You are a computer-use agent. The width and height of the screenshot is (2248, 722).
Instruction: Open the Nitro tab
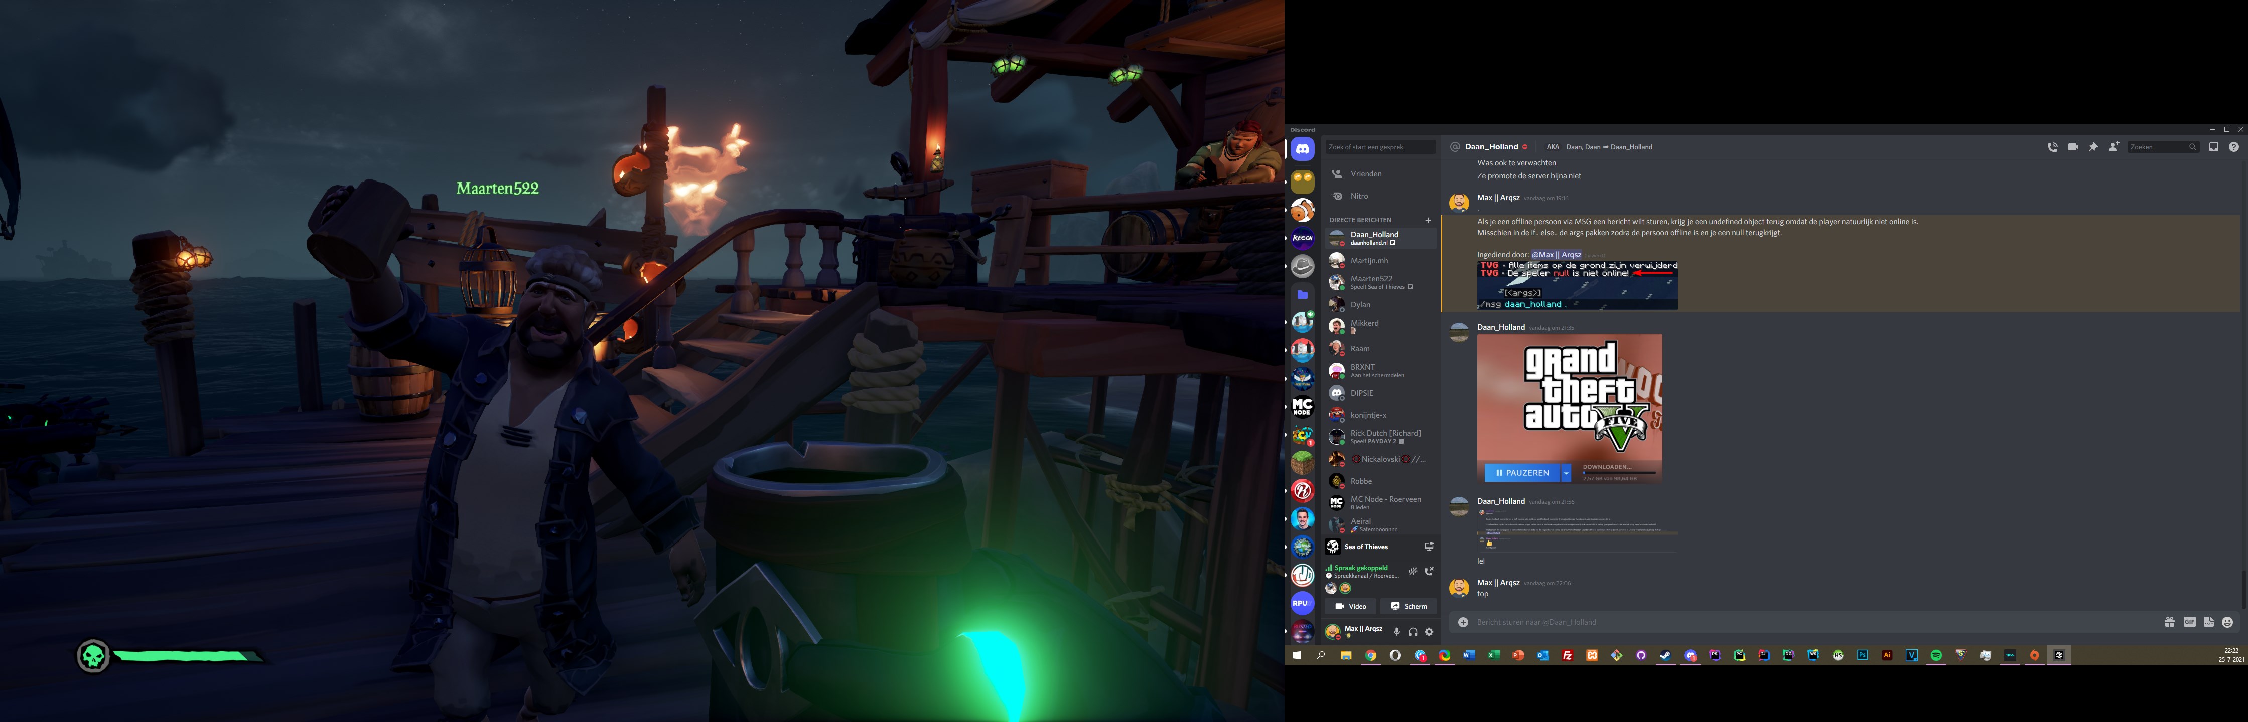click(1359, 196)
